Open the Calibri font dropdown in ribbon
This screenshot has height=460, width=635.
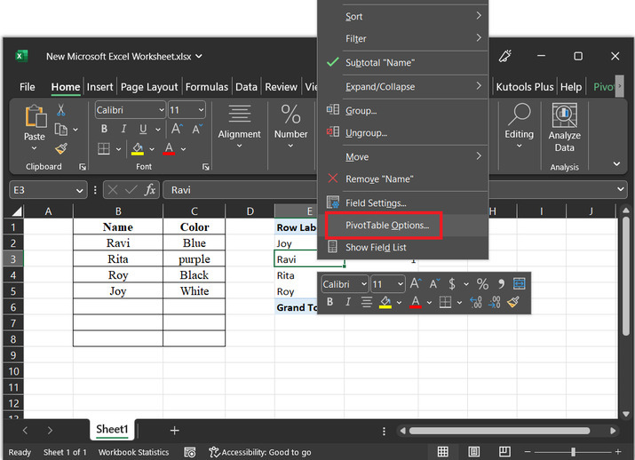pyautogui.click(x=160, y=110)
